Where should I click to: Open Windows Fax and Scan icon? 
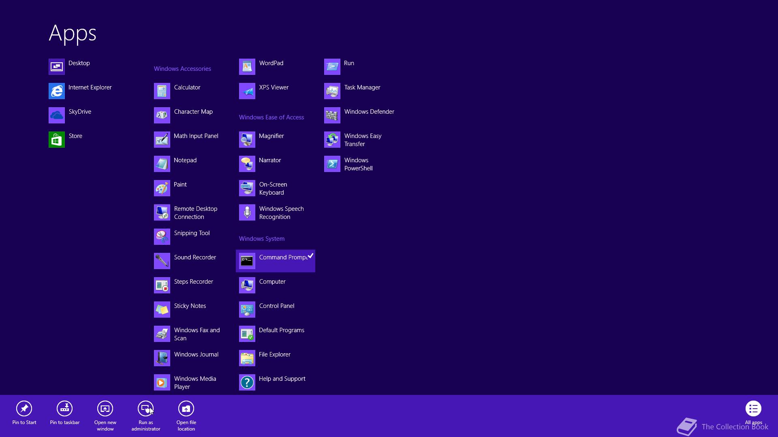click(x=162, y=334)
